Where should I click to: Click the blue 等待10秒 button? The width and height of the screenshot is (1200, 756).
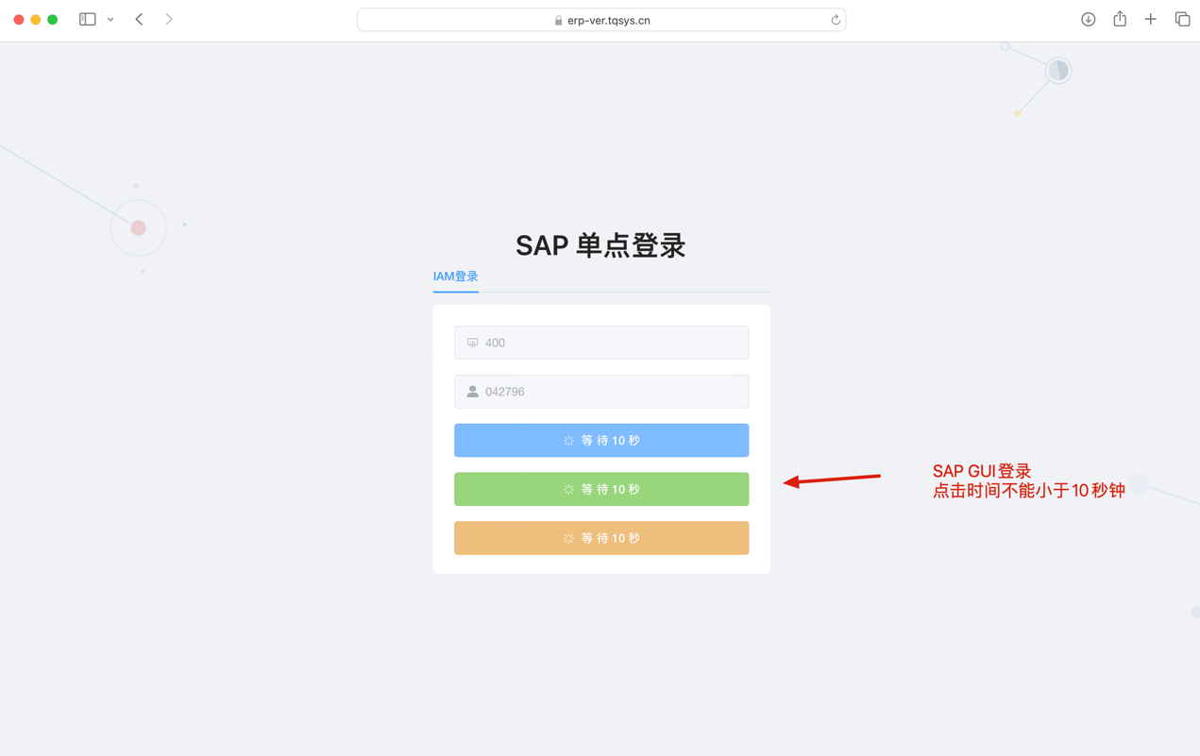click(601, 441)
